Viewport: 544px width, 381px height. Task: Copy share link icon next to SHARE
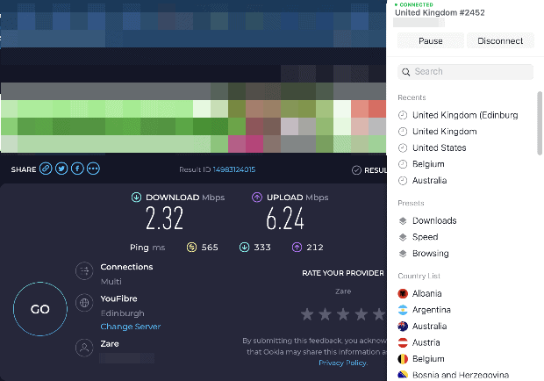tap(46, 169)
